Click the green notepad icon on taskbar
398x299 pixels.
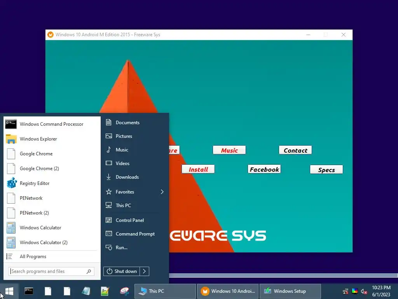[105, 291]
